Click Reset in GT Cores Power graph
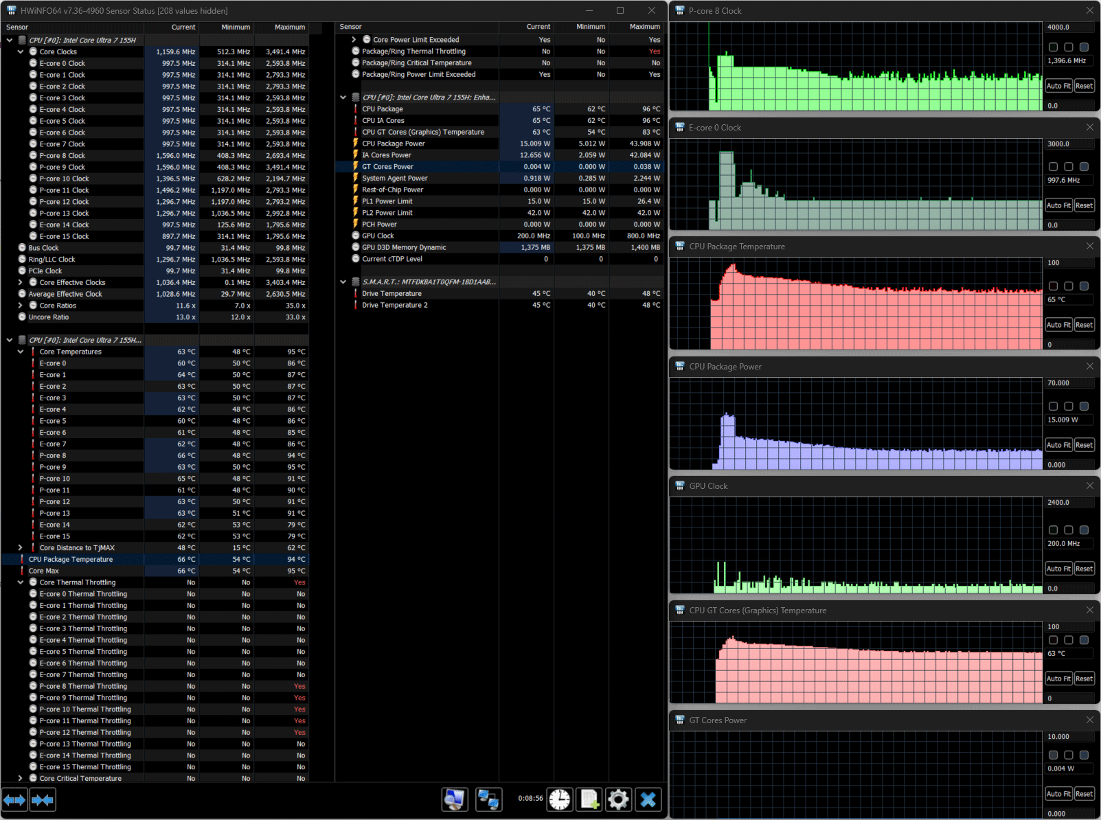Viewport: 1101px width, 820px height. click(x=1084, y=794)
